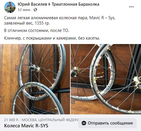Click the wheel hub in the left photo
The width and height of the screenshot is (141, 131).
[x=34, y=68]
